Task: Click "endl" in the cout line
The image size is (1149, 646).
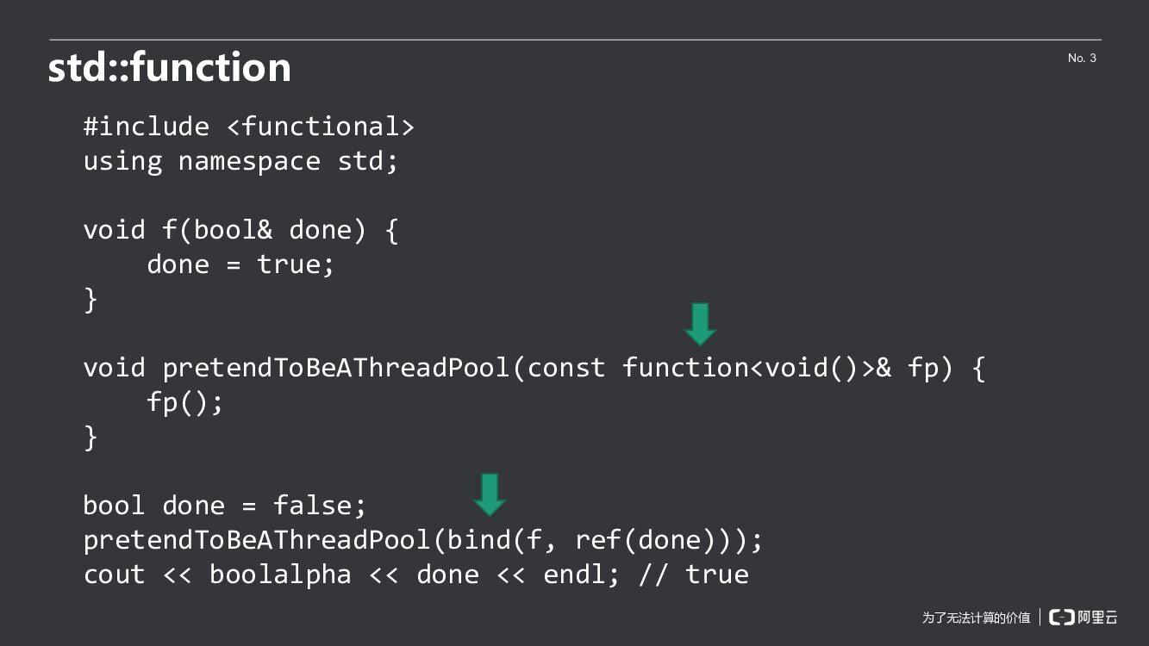Action: 574,575
